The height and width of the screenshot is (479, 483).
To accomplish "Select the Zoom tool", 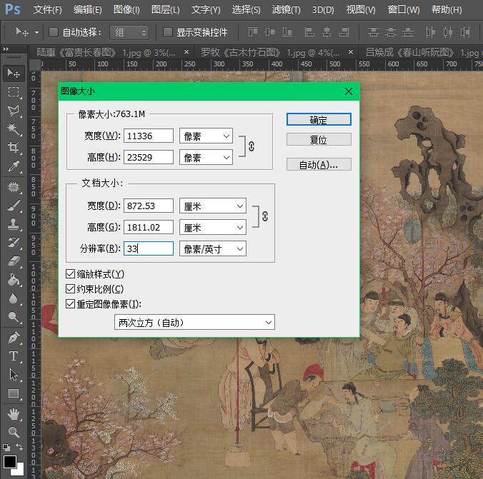I will point(14,433).
